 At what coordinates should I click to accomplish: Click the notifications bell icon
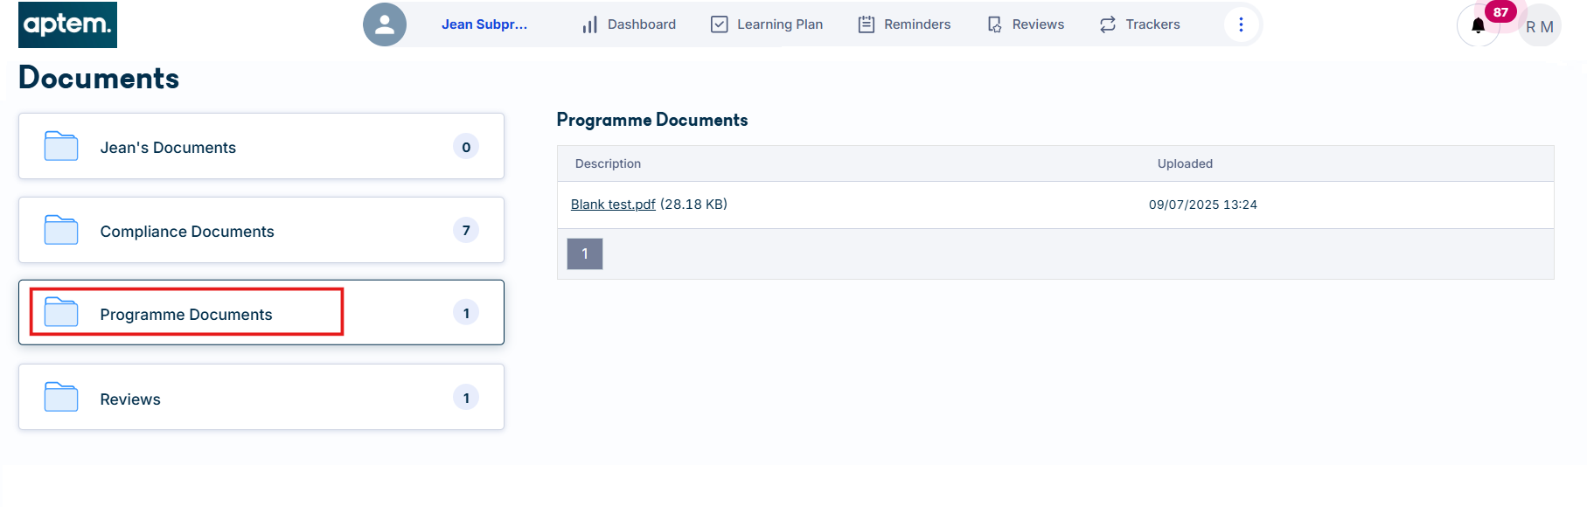click(1478, 25)
